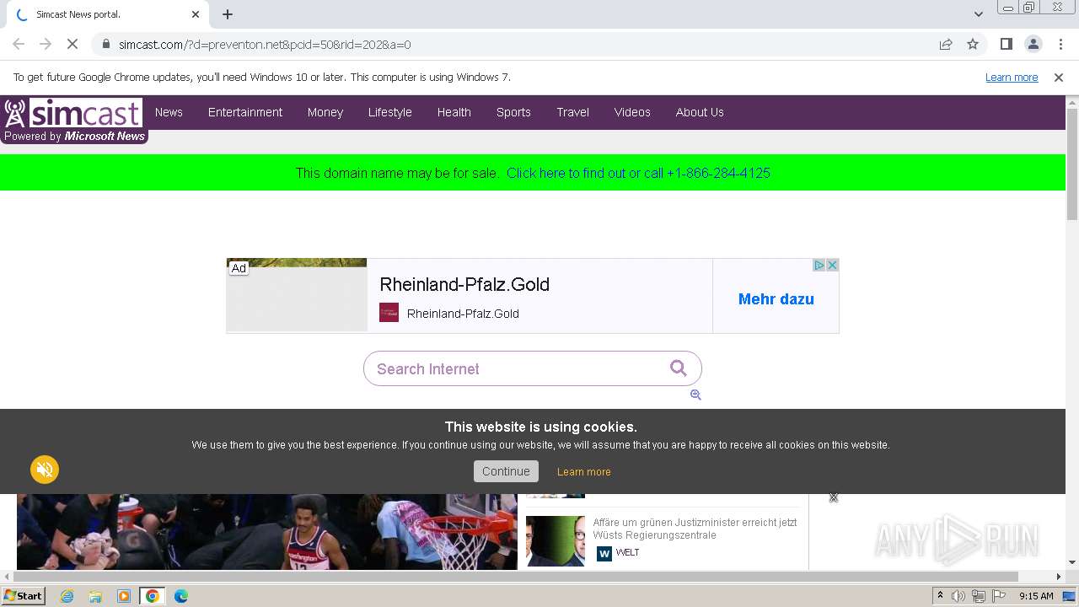Open the Action Center flag icon
Screen dimensions: 1079x607
click(x=999, y=596)
